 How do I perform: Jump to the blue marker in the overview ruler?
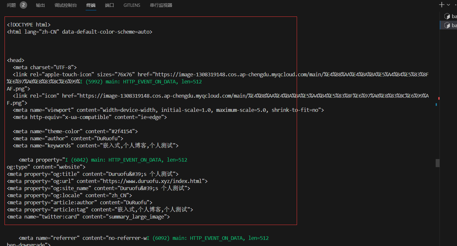click(436, 104)
